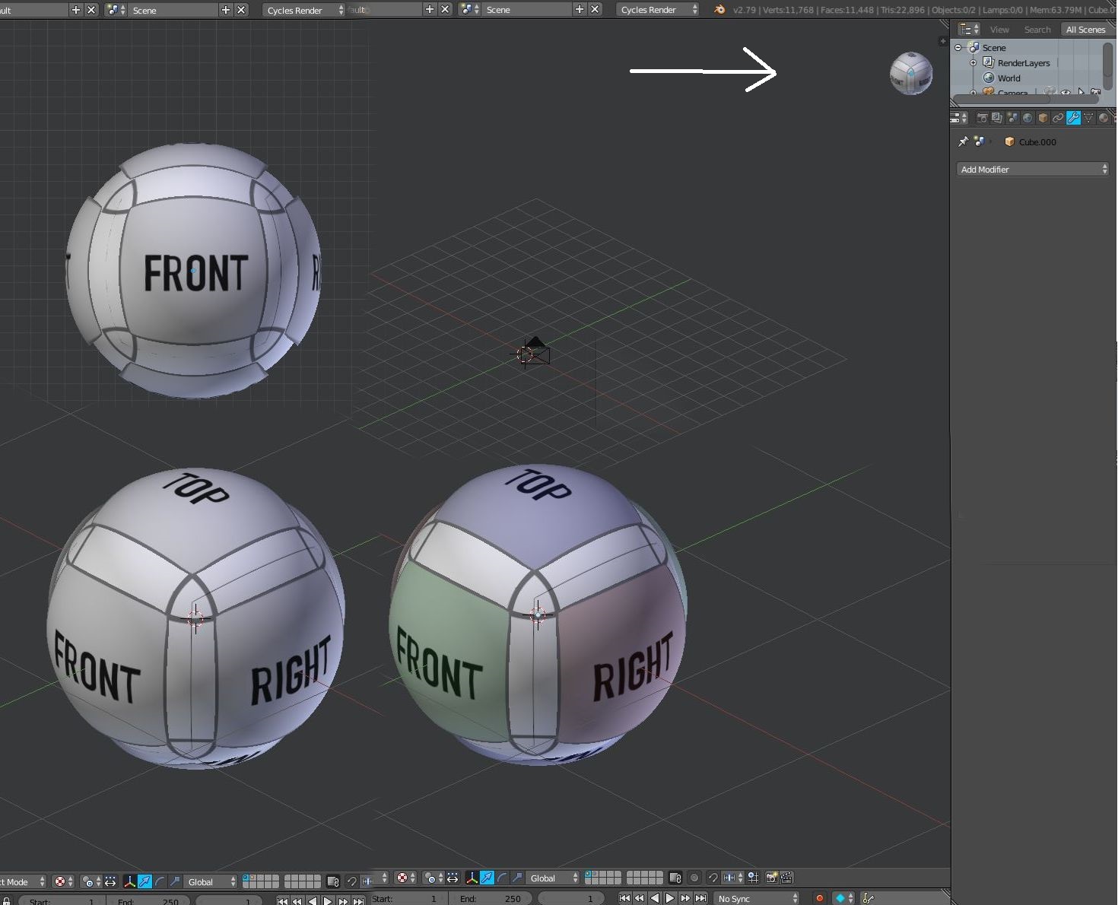Screen dimensions: 1118x905
Task: Open the outliner editor type selector
Action: coord(968,30)
